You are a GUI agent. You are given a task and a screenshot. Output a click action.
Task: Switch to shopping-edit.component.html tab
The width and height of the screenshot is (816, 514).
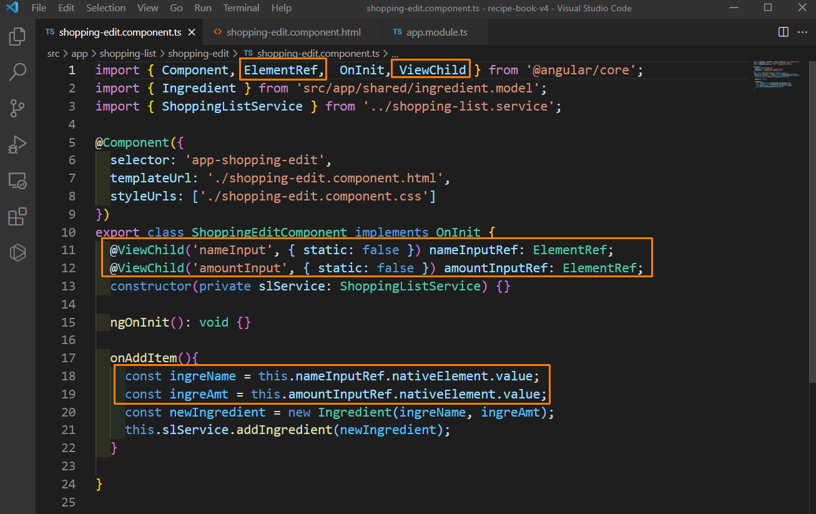click(292, 32)
